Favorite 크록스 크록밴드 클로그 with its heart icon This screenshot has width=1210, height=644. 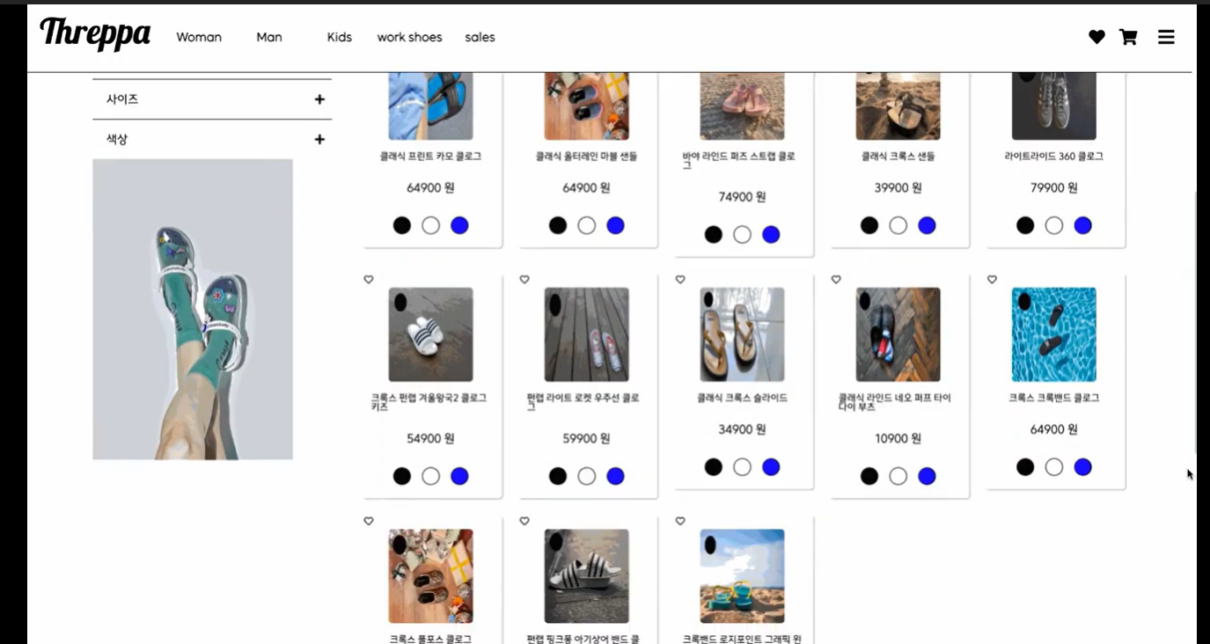(992, 280)
